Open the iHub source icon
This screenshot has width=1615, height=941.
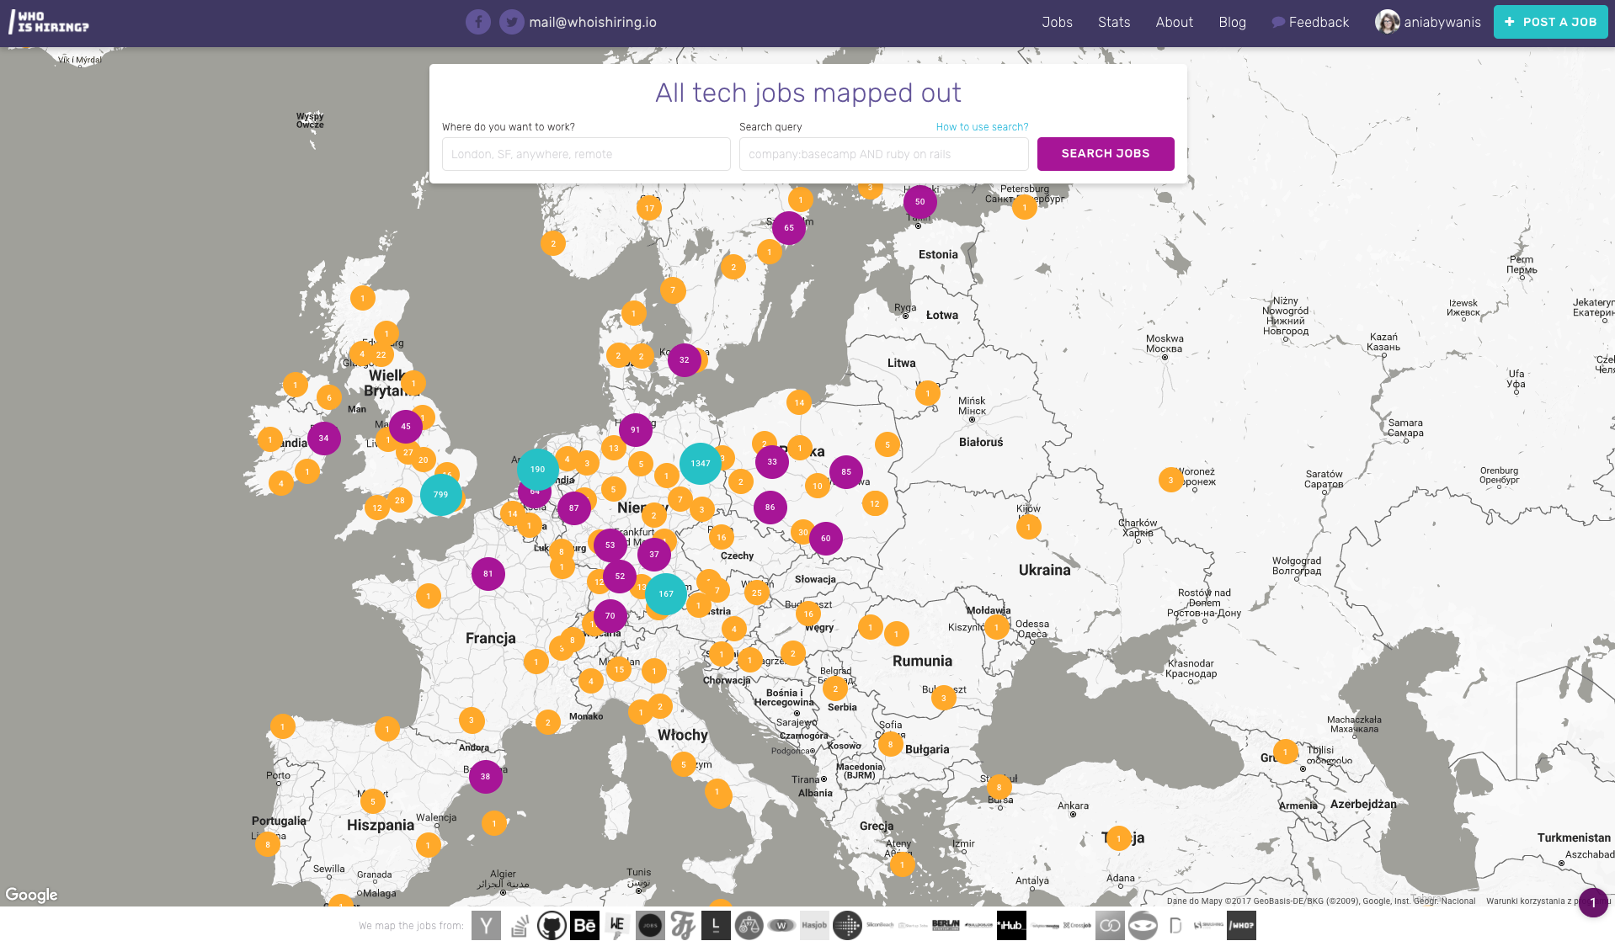(x=1011, y=925)
